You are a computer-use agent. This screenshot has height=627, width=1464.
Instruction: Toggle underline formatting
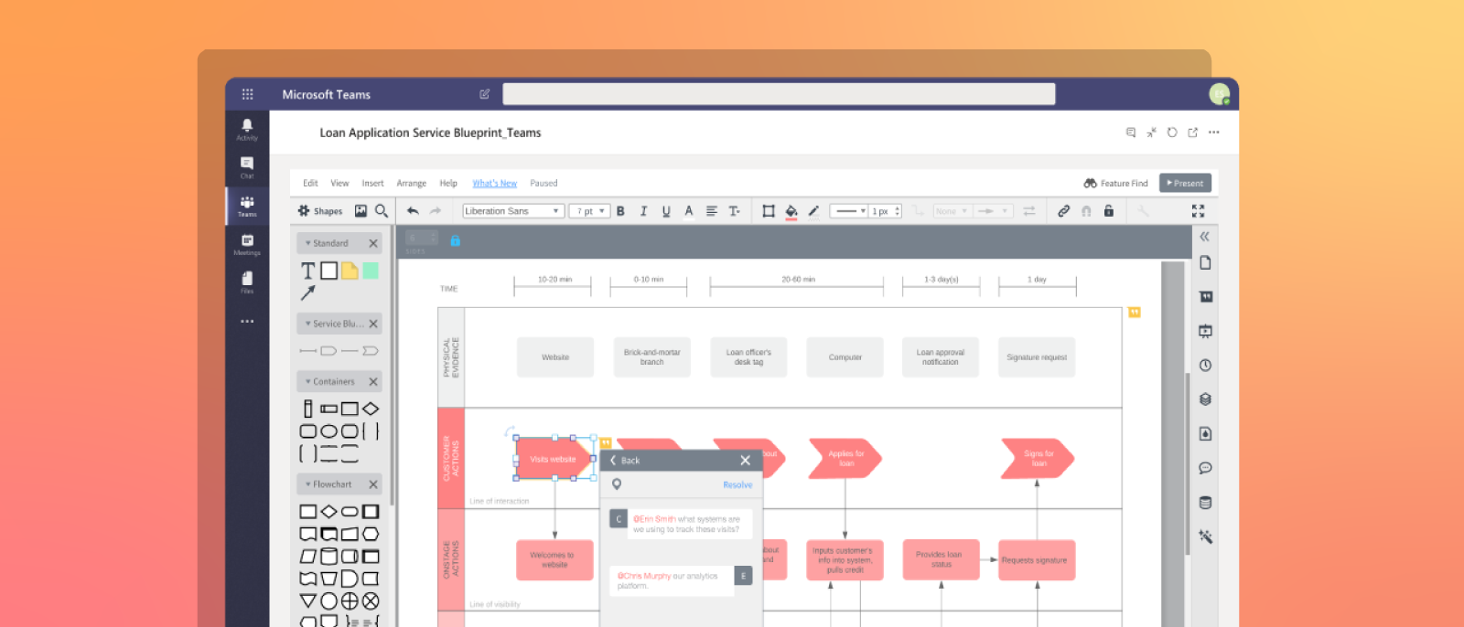(666, 211)
